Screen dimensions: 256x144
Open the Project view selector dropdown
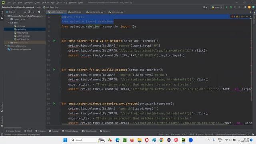pyautogui.click(x=12, y=12)
